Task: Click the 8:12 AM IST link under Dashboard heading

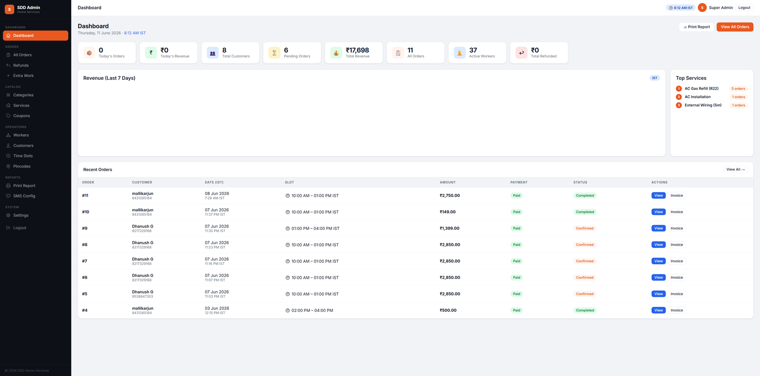Action: [135, 33]
